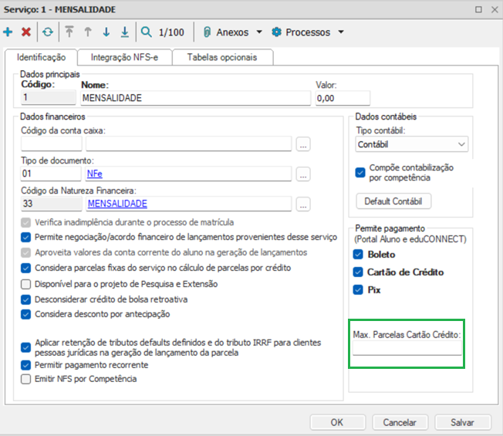Screen dimensions: 503x436
Task: Toggle Considera parcelas fixas do serviço checkbox
Action: click(x=25, y=268)
